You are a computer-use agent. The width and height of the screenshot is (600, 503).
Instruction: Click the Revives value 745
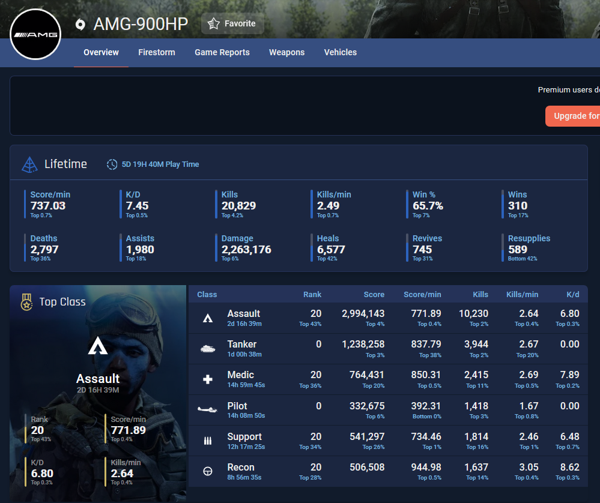422,249
